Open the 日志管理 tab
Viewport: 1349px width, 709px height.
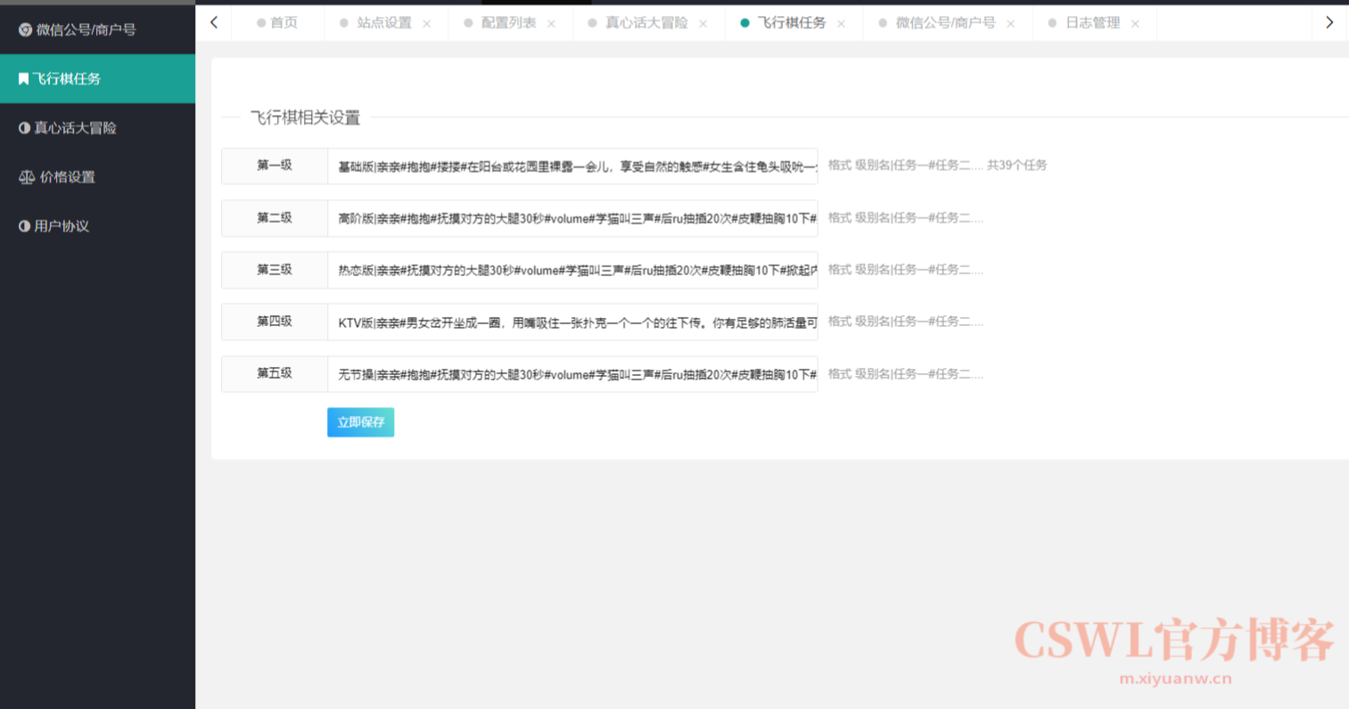(1091, 23)
